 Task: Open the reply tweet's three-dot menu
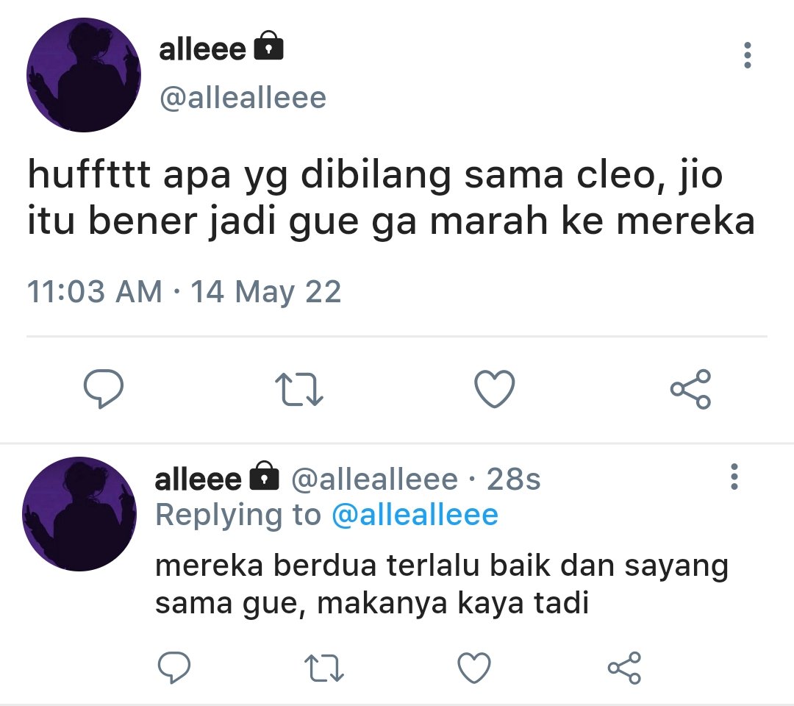[x=734, y=476]
